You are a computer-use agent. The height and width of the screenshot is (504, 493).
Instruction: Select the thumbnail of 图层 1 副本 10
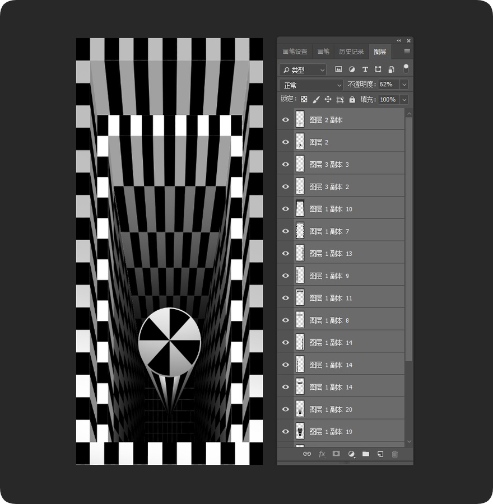pyautogui.click(x=300, y=209)
